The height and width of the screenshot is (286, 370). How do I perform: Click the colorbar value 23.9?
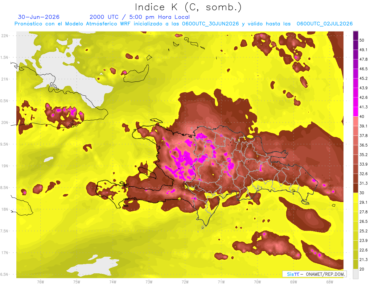click(363, 241)
